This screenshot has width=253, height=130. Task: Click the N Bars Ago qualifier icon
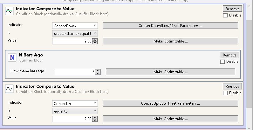click(12, 57)
